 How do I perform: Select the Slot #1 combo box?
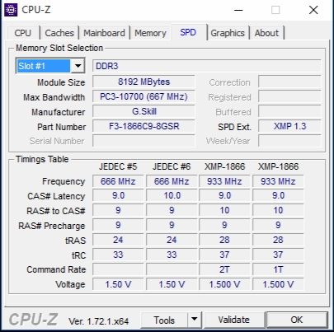[50, 66]
